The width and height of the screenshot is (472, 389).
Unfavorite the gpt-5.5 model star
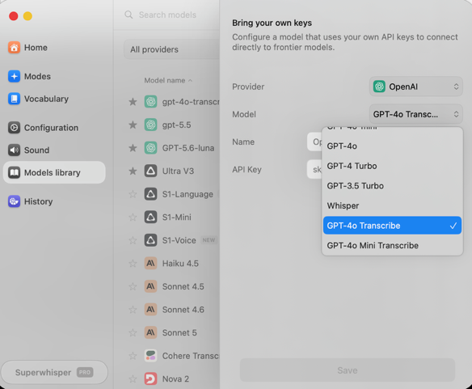[x=133, y=125]
